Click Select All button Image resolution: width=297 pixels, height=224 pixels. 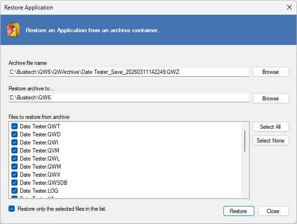tap(271, 126)
